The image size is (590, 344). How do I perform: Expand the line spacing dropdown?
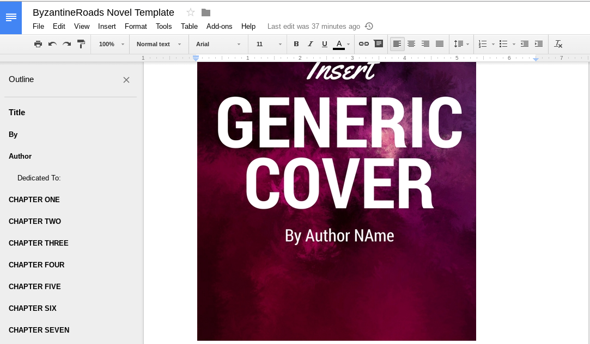[x=461, y=44]
